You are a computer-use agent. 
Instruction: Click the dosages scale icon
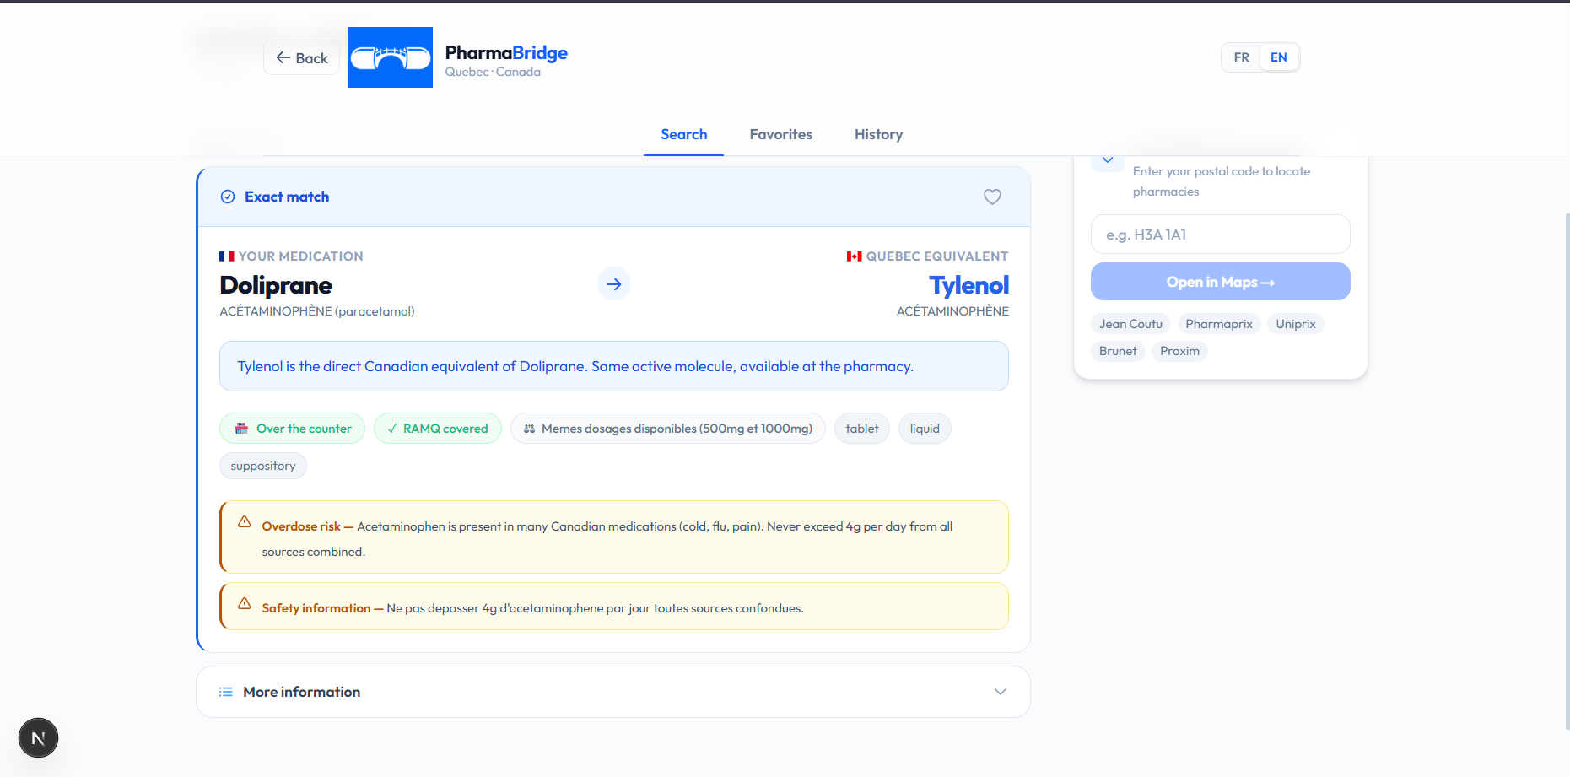(x=529, y=429)
